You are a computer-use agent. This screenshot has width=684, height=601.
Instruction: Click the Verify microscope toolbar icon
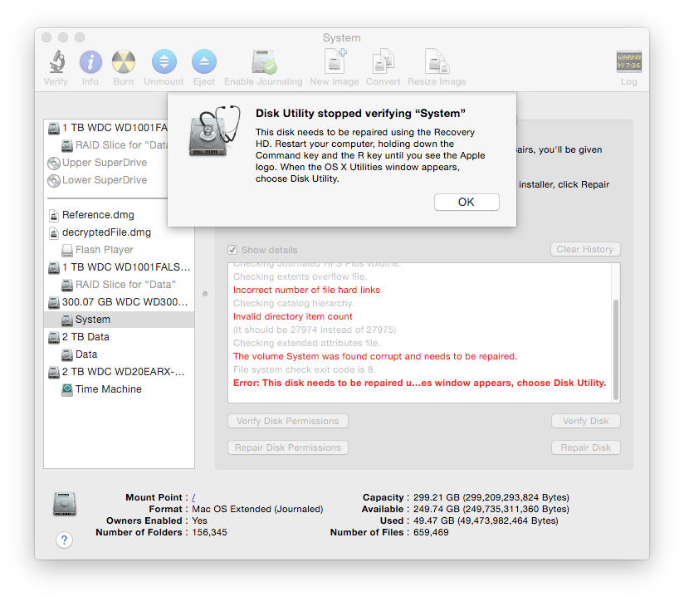[x=56, y=62]
